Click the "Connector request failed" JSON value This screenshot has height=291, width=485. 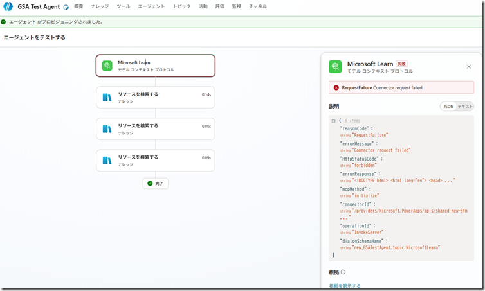coord(381,150)
